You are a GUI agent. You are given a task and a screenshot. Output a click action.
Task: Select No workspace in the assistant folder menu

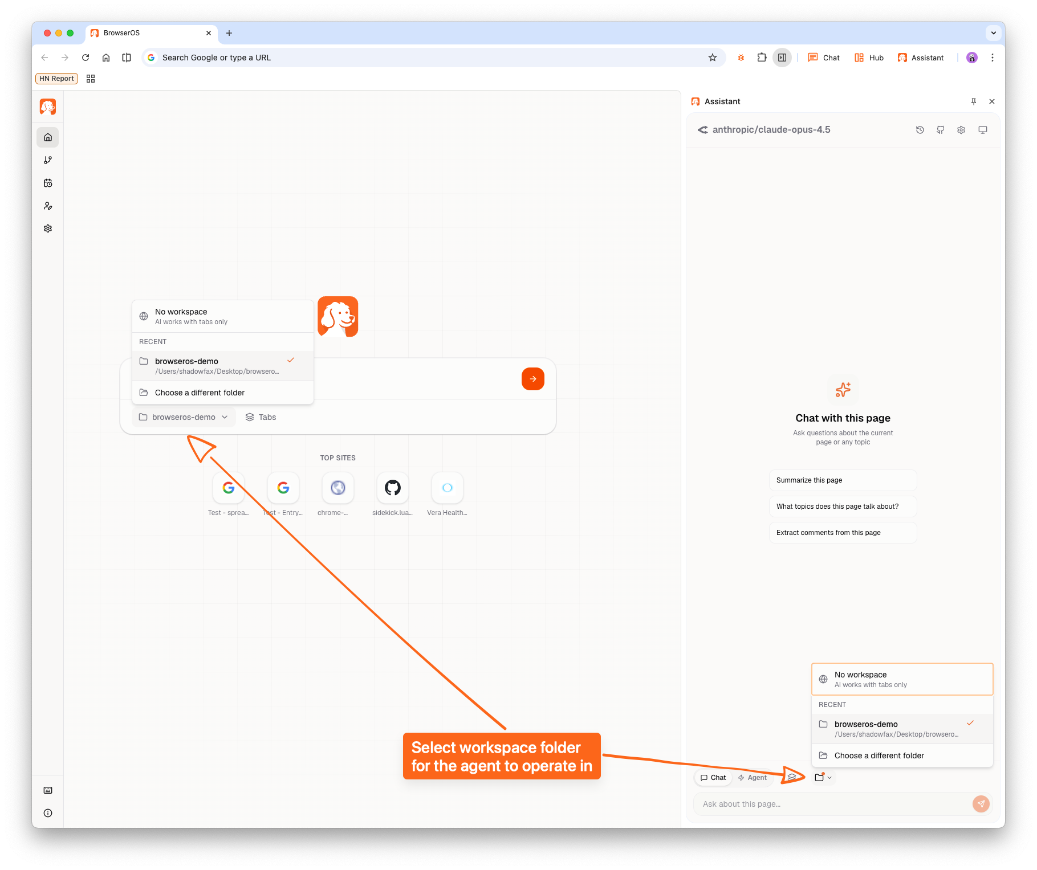click(860, 679)
